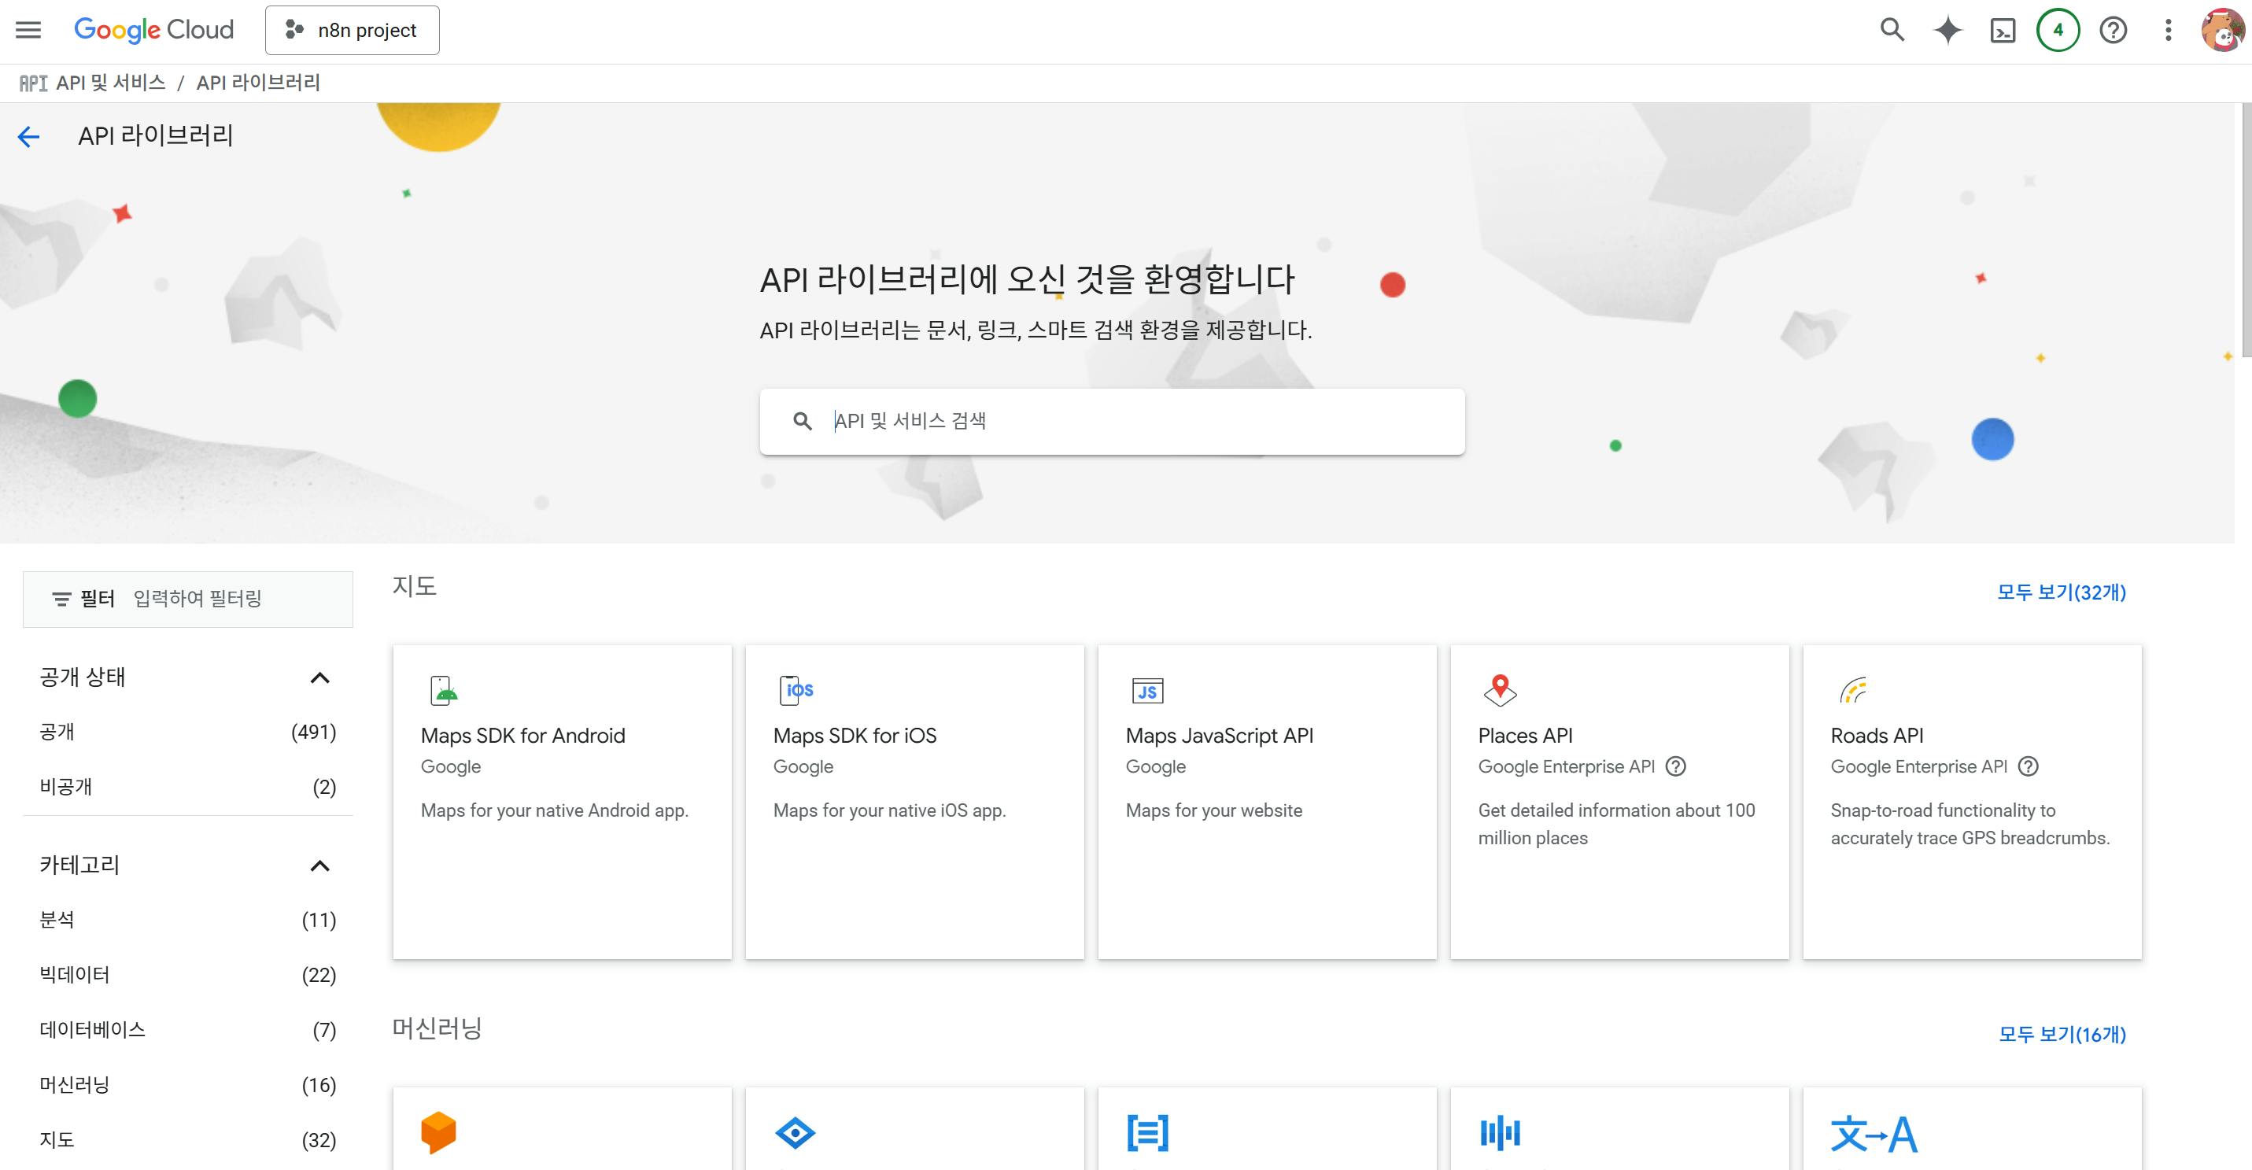Image resolution: width=2252 pixels, height=1170 pixels.
Task: Click the Maps JavaScript API JS icon
Action: point(1147,691)
